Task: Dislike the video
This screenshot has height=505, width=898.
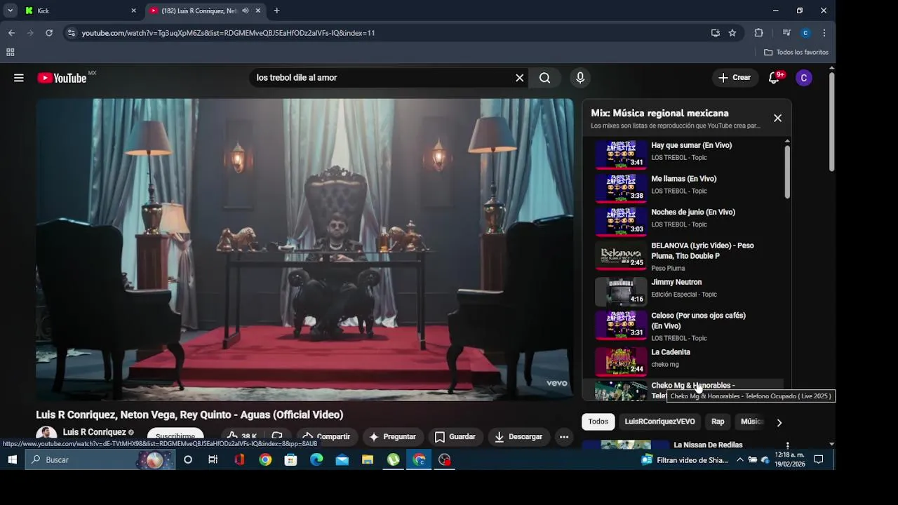Action: pos(277,436)
